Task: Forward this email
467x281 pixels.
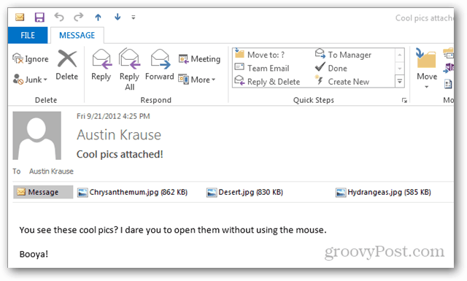Action: pos(160,65)
